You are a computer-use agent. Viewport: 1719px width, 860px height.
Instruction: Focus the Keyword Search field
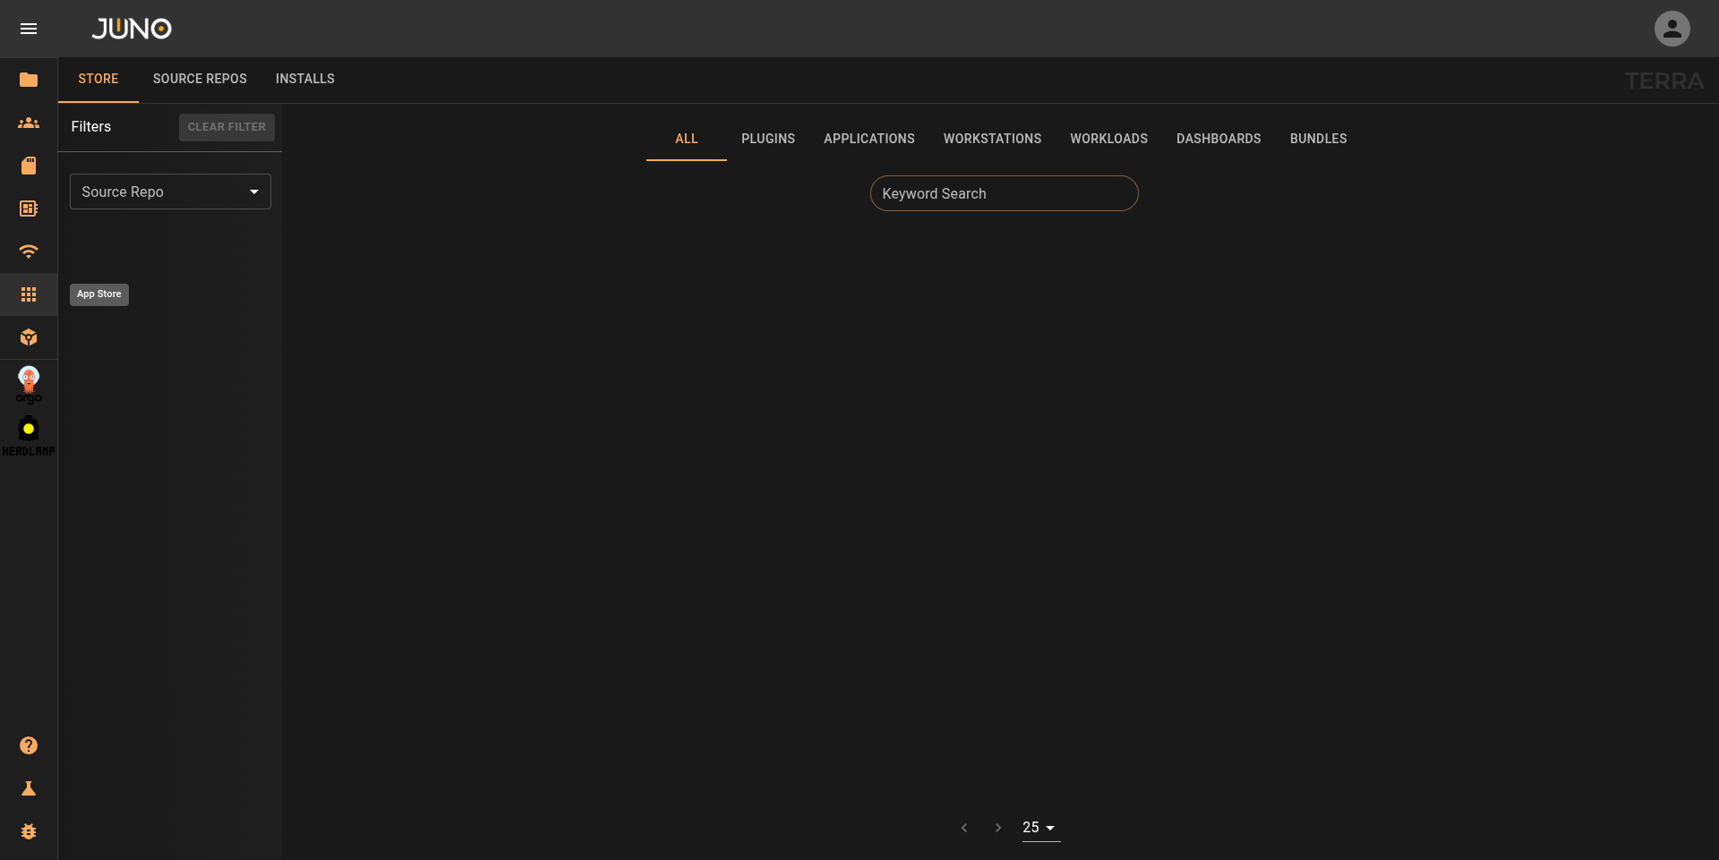[x=1004, y=193]
